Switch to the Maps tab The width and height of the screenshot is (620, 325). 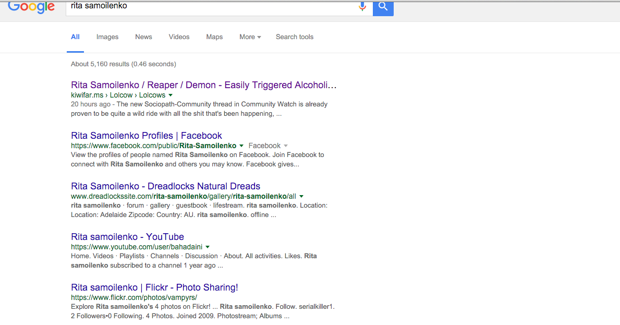[214, 37]
